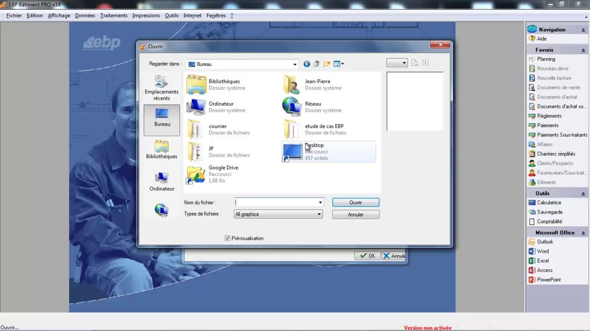Screen dimensions: 590x331
Task: Open the Fichier menu
Action: (14, 16)
